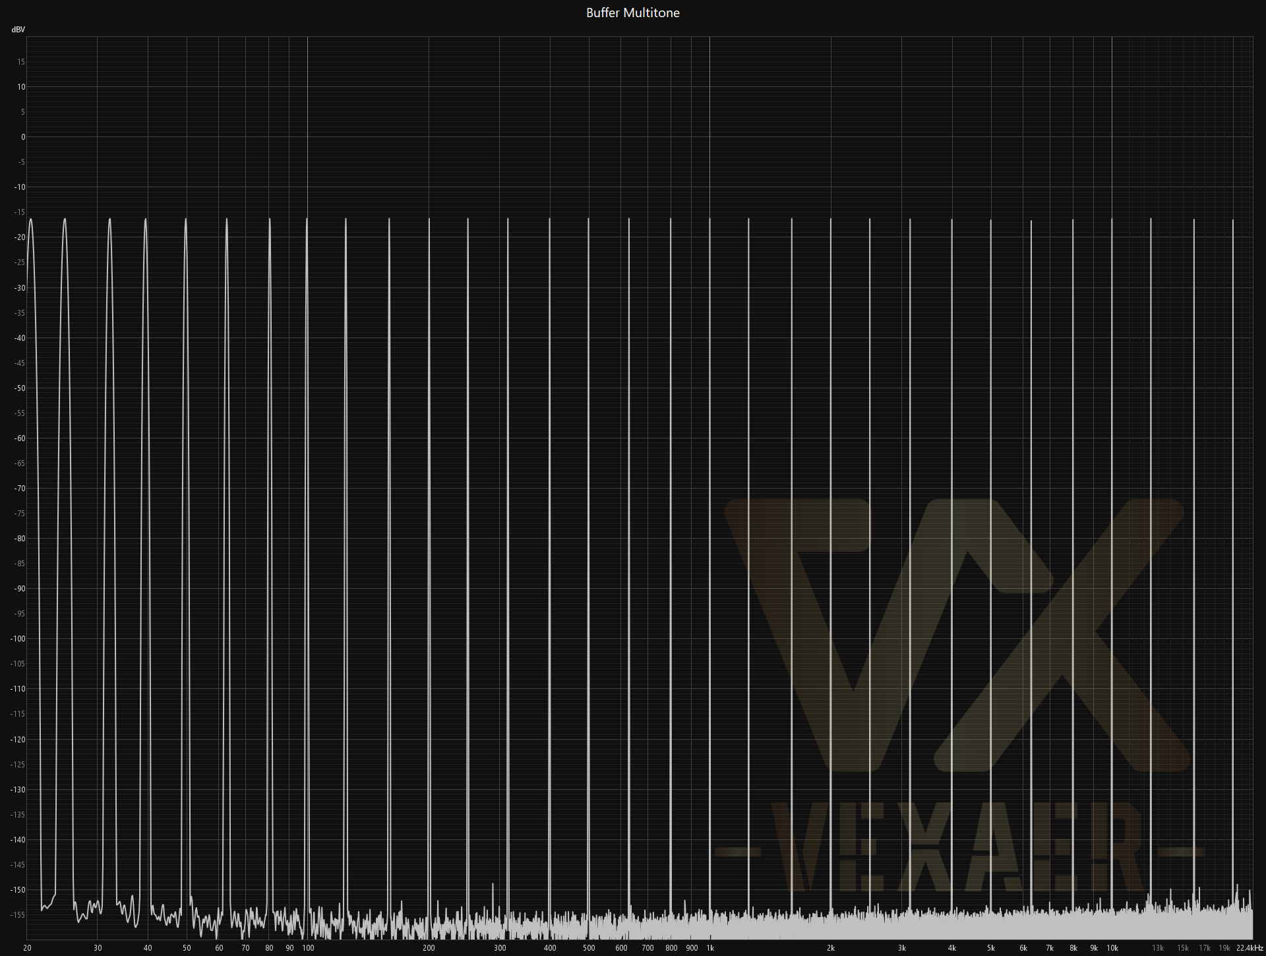Screen dimensions: 1266x956
Task: Click the "1k" tick on the frequency axis
Action: [x=710, y=948]
